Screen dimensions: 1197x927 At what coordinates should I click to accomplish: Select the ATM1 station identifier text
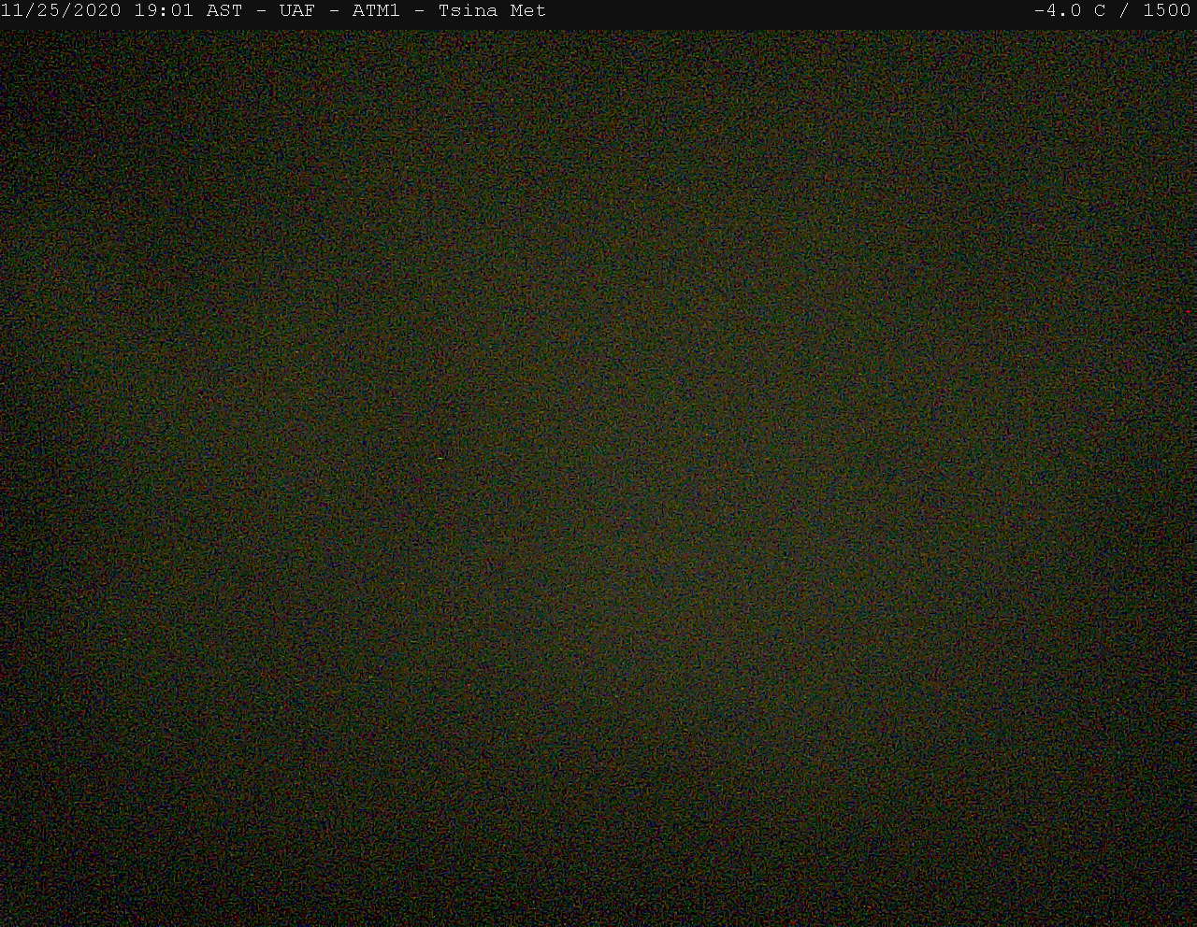click(x=376, y=11)
